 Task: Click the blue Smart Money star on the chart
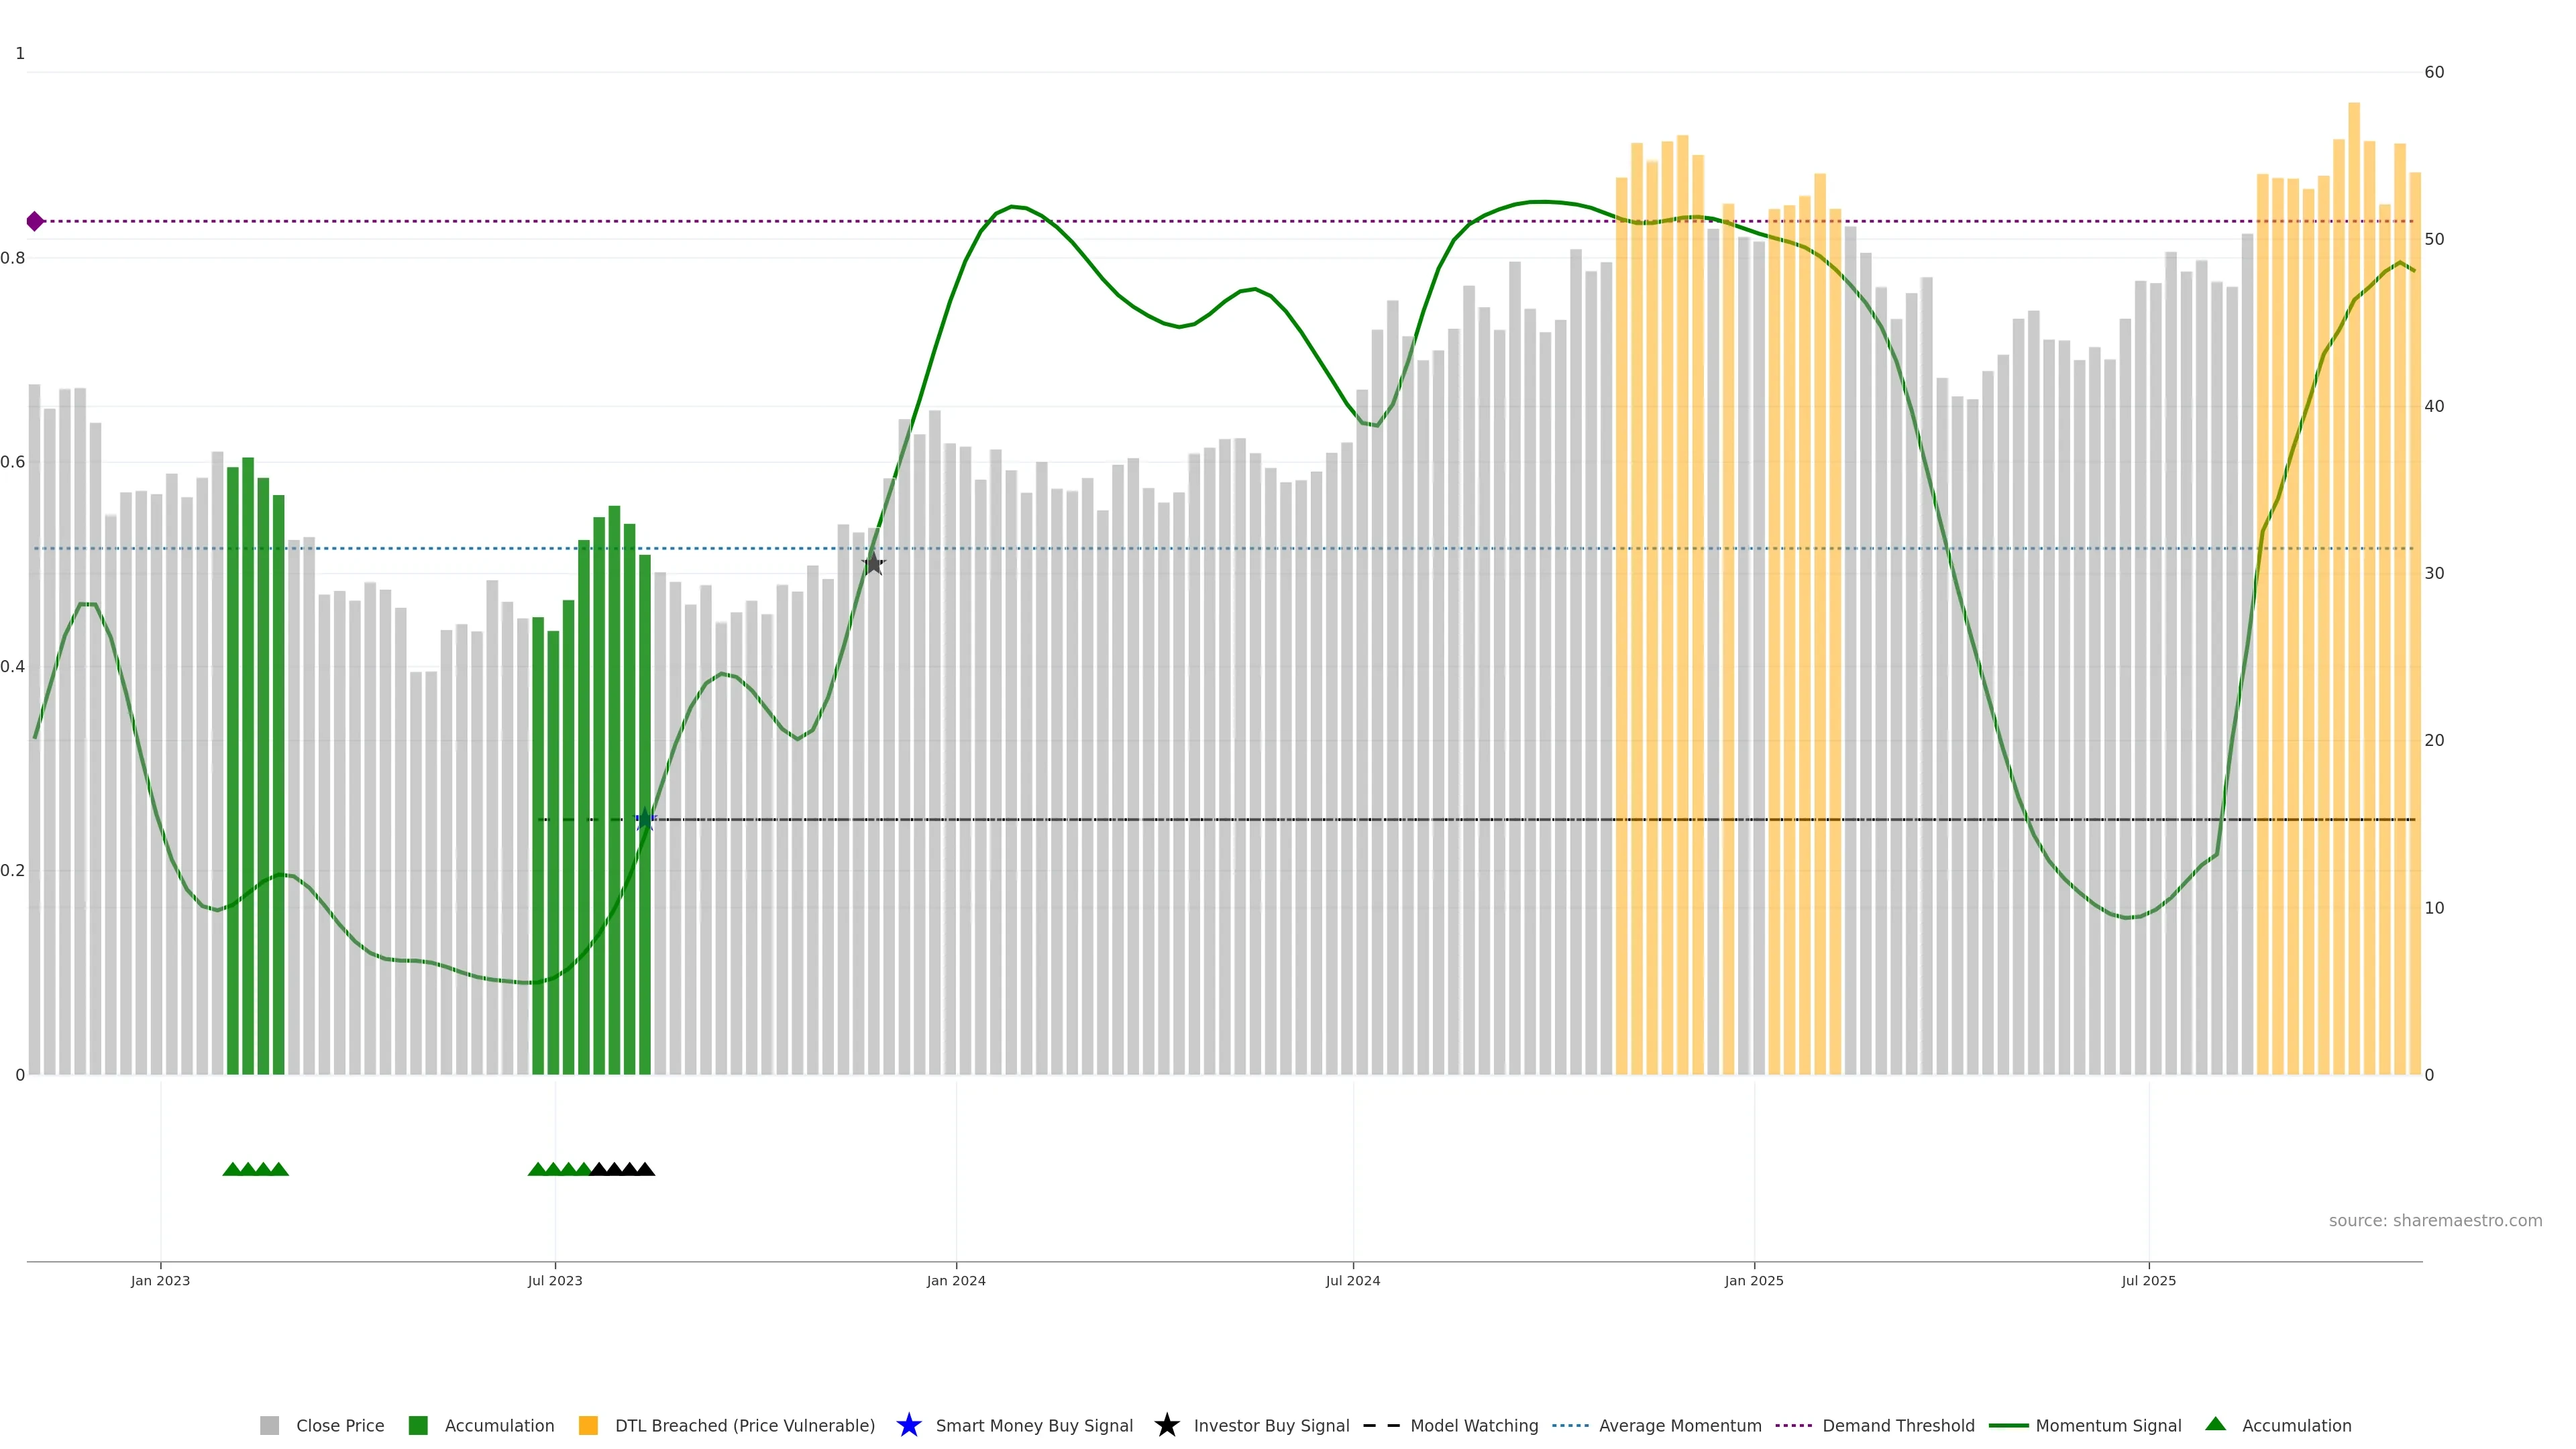[x=645, y=820]
